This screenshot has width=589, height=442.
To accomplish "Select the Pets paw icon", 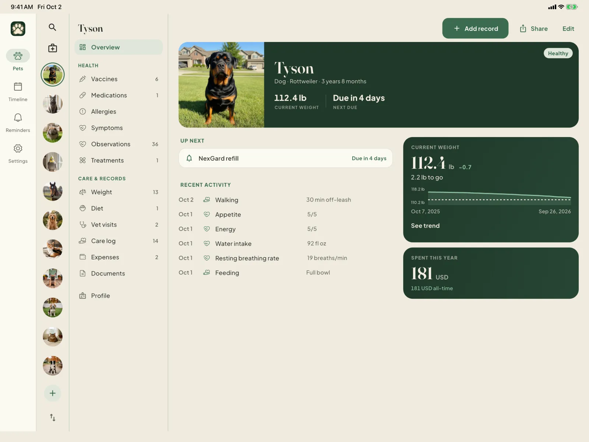I will [18, 56].
